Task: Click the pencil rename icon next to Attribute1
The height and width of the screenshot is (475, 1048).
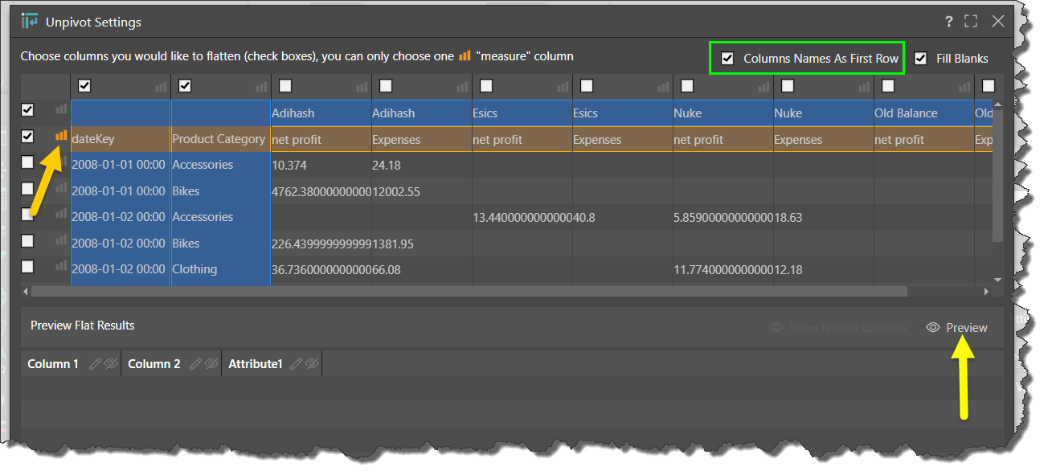Action: pos(297,364)
